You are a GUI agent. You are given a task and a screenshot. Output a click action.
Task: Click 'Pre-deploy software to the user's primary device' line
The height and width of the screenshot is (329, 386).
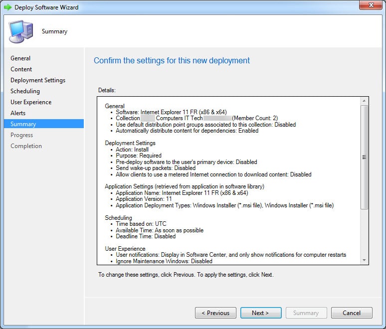pos(187,162)
